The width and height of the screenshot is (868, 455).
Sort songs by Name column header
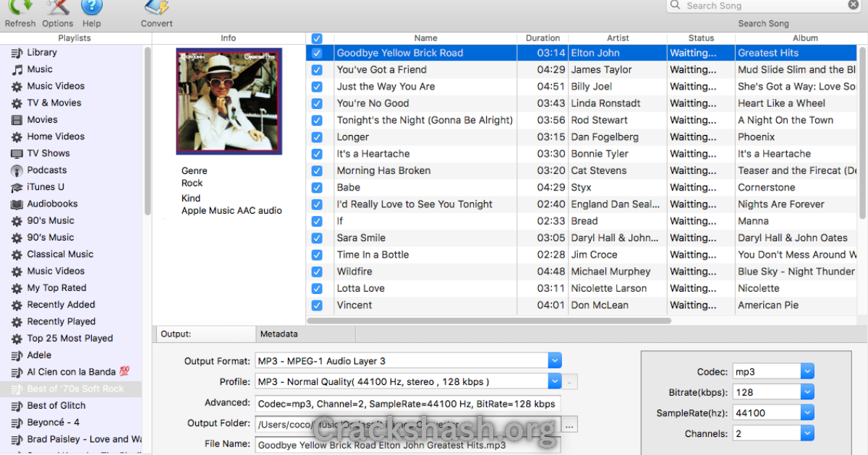[x=425, y=38]
